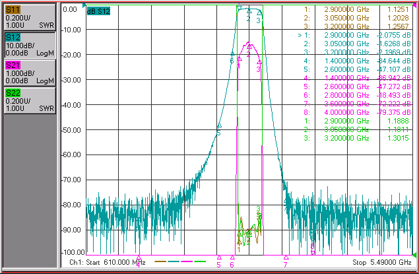Select the S11 SWR trace button
Viewport: 419px width, 274px height.
[x=30, y=17]
